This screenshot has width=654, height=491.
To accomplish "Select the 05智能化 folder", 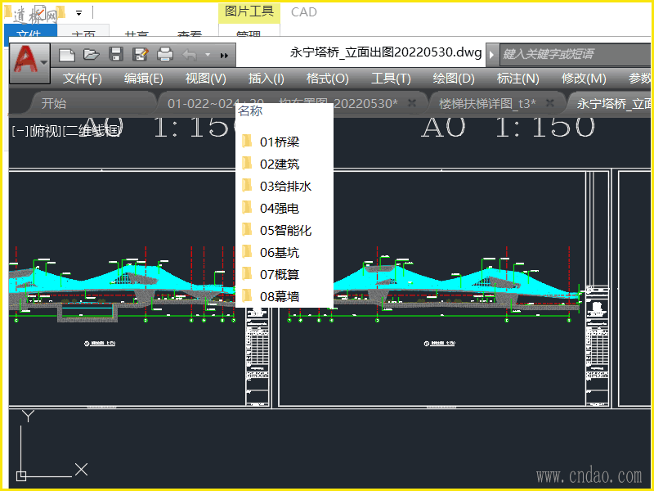I will click(285, 231).
